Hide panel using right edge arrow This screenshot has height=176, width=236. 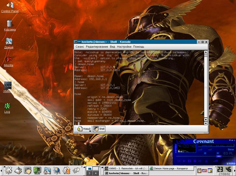235,171
